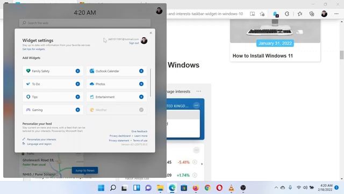
Task: Click the Give feedback link
Action: pos(139,131)
